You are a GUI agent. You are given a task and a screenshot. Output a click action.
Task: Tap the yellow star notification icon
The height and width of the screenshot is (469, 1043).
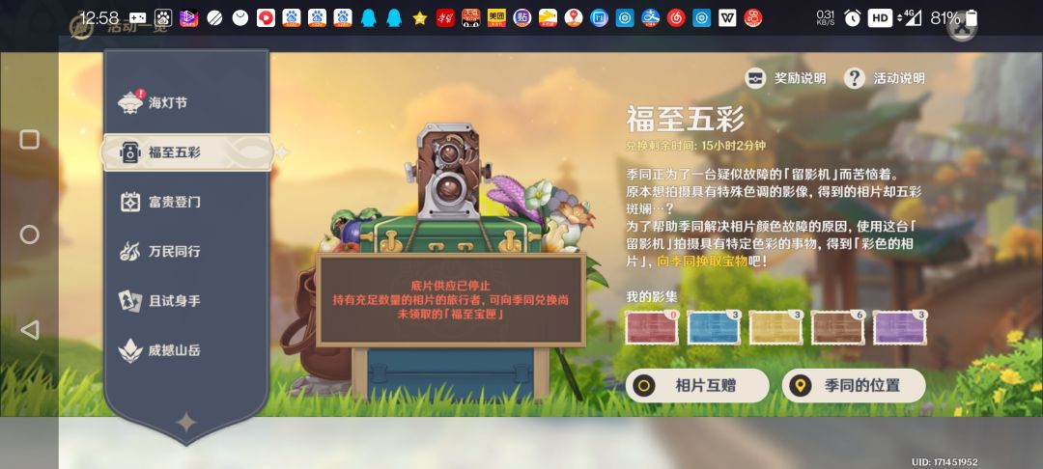click(420, 18)
